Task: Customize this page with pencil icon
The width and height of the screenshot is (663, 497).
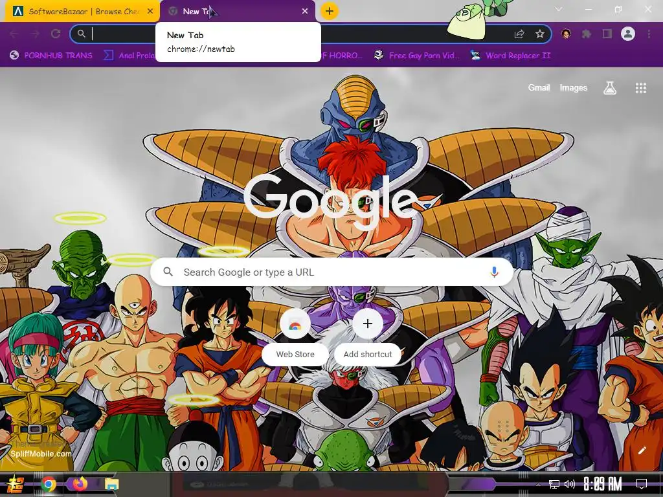Action: tap(642, 450)
